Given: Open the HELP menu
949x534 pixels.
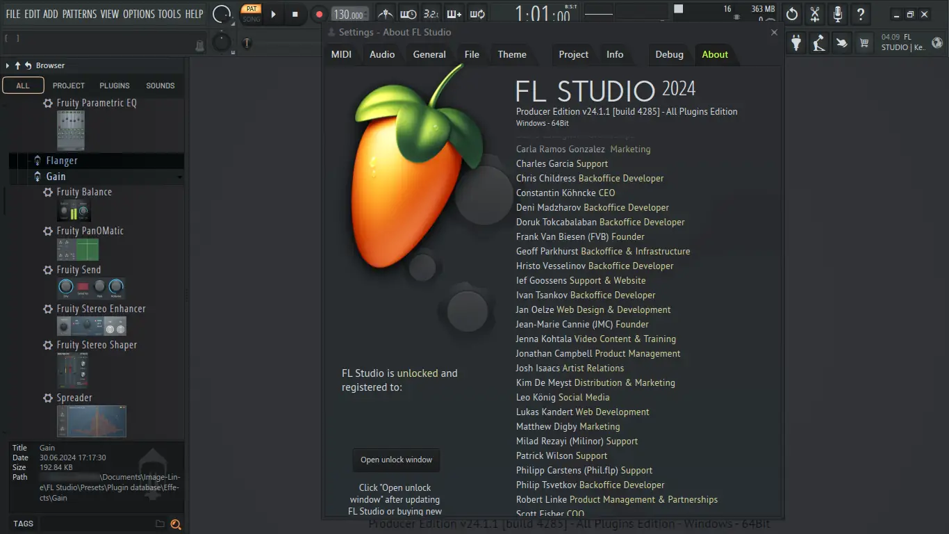Looking at the screenshot, I should [x=195, y=14].
